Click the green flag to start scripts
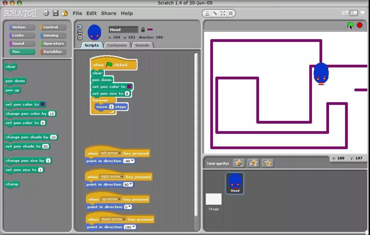Viewport: 370px width, 235px height. pyautogui.click(x=351, y=25)
